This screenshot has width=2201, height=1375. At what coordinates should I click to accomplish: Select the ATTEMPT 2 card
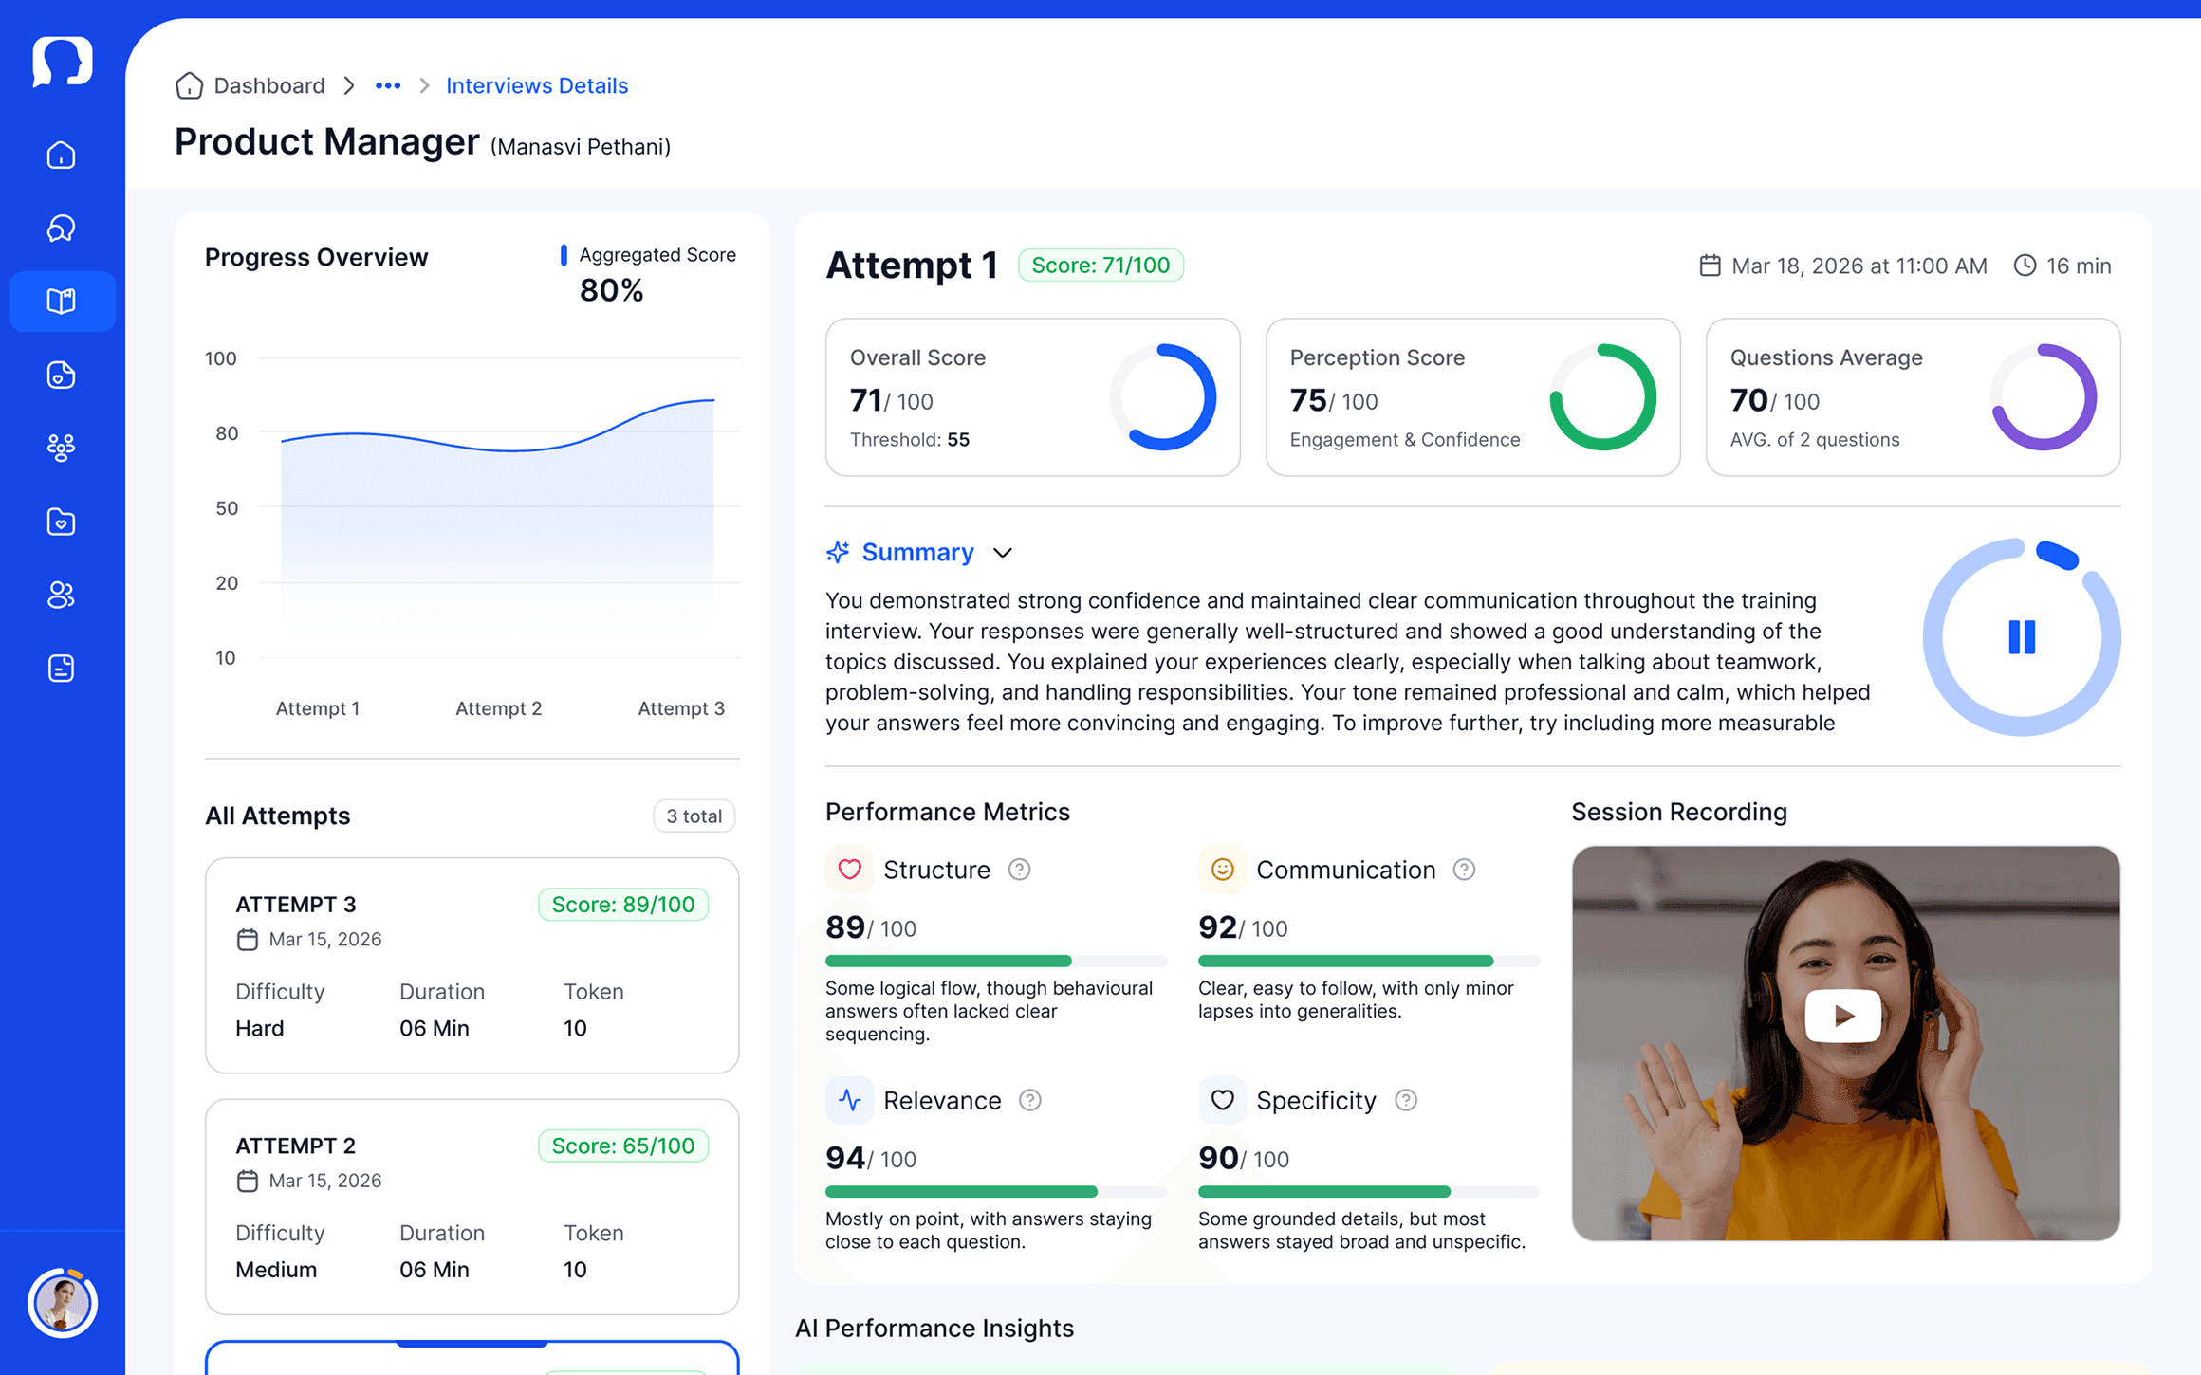point(472,1206)
